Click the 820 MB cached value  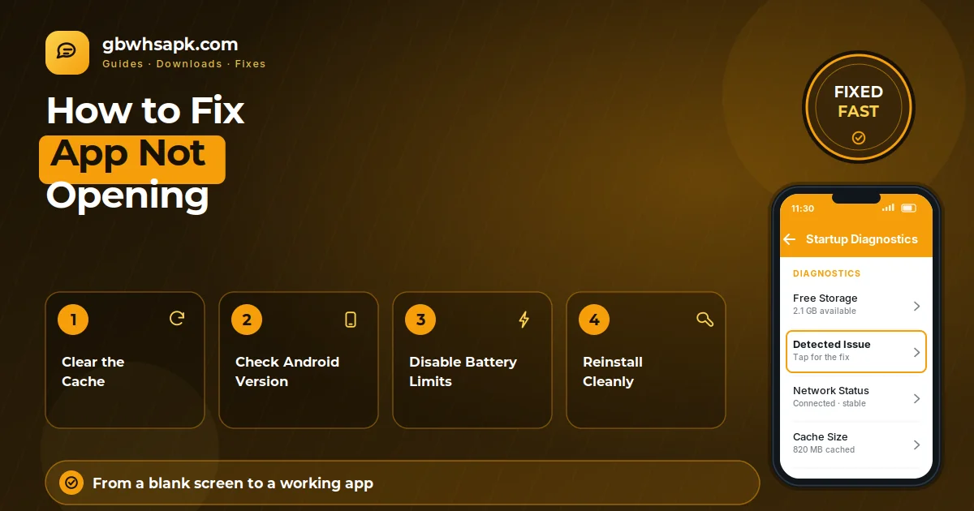tap(824, 449)
